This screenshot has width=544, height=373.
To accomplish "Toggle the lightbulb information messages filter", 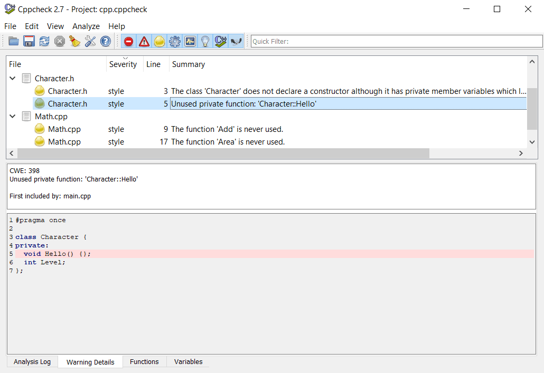I will tap(205, 41).
